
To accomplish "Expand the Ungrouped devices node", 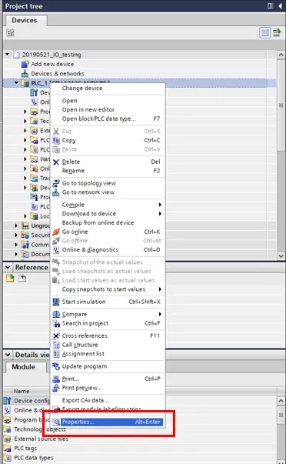I will (16, 225).
